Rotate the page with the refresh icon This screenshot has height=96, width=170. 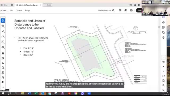164,76
